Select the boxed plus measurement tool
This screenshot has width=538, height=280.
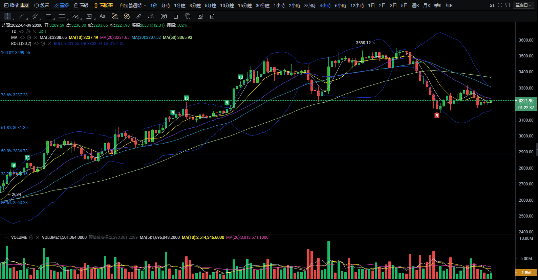click(89, 16)
